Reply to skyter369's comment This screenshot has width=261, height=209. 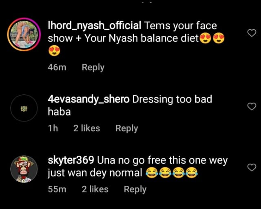pos(135,189)
